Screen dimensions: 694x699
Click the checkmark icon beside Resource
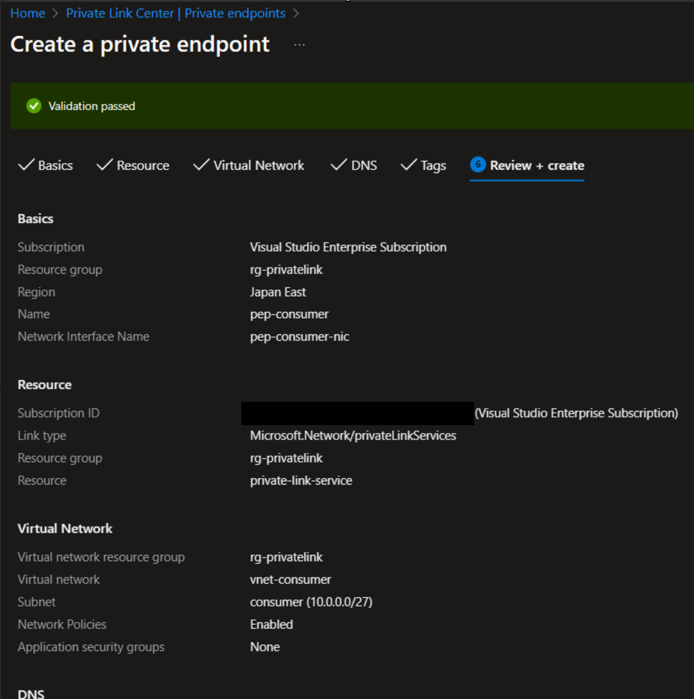[105, 165]
